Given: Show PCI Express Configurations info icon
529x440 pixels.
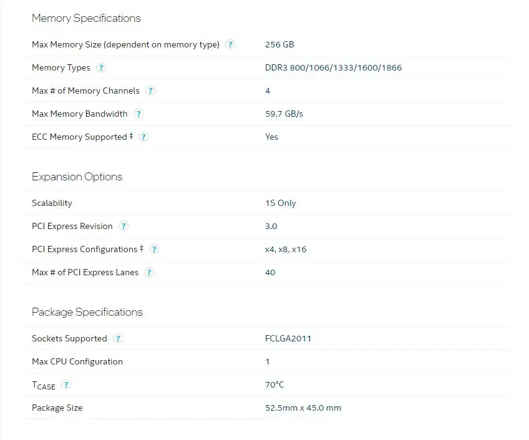Looking at the screenshot, I should tap(153, 249).
